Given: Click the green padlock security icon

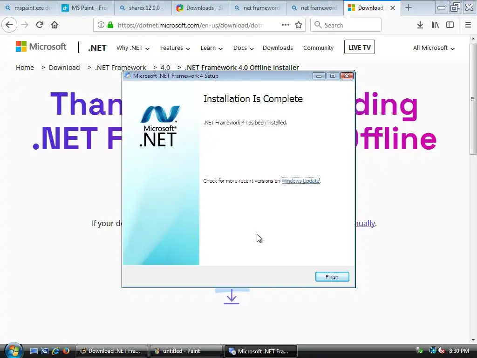Looking at the screenshot, I should [x=110, y=25].
